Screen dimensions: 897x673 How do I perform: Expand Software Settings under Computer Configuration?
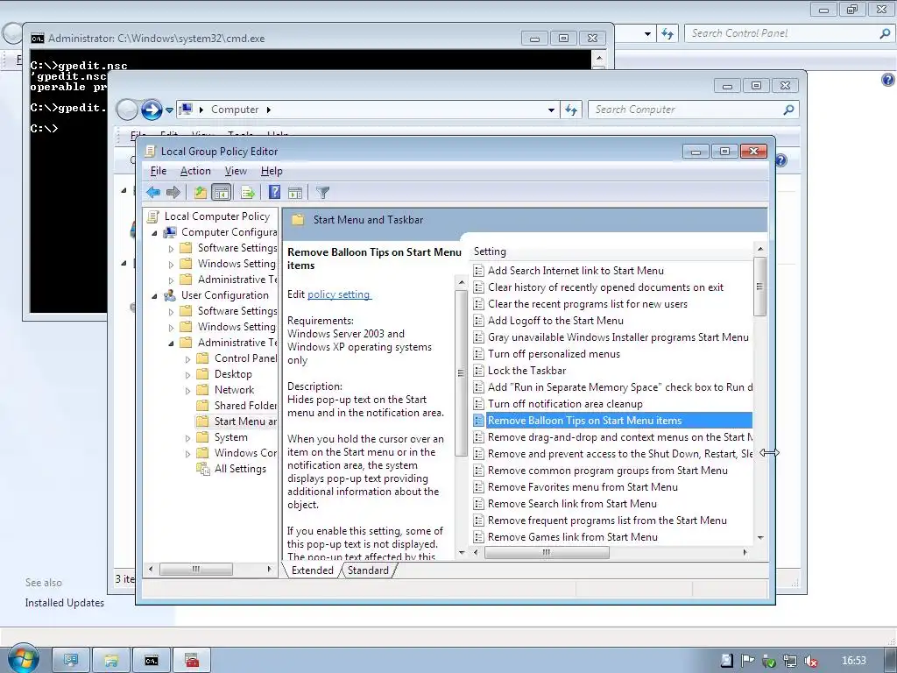171,248
